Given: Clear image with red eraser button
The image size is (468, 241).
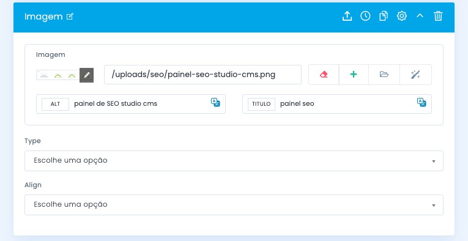Looking at the screenshot, I should coord(324,75).
